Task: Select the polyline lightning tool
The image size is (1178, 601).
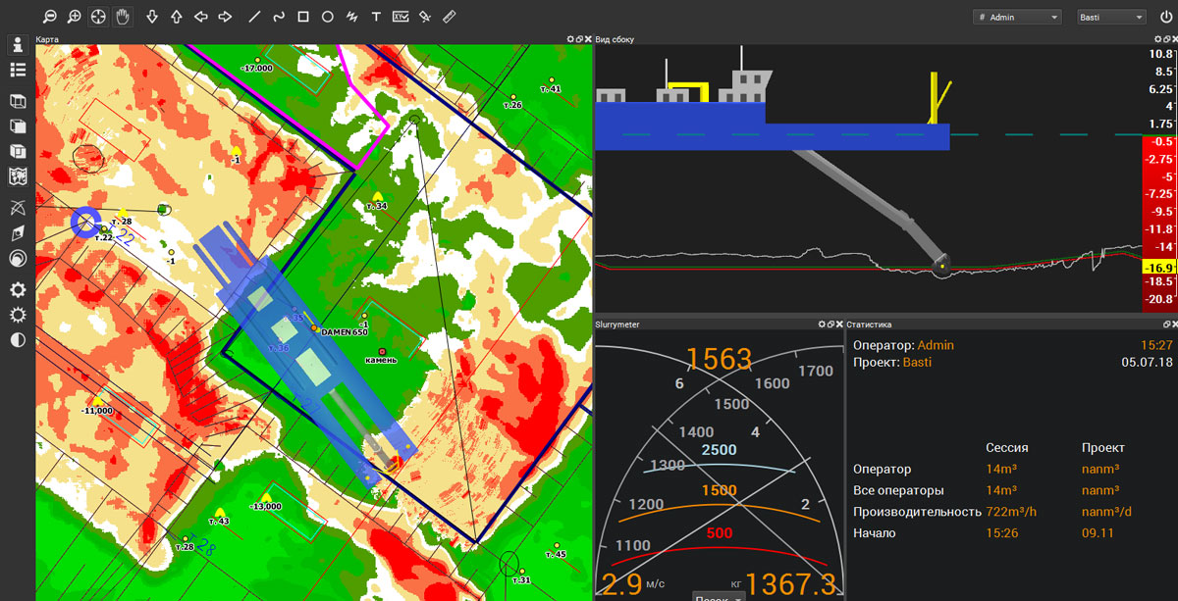Action: [351, 16]
